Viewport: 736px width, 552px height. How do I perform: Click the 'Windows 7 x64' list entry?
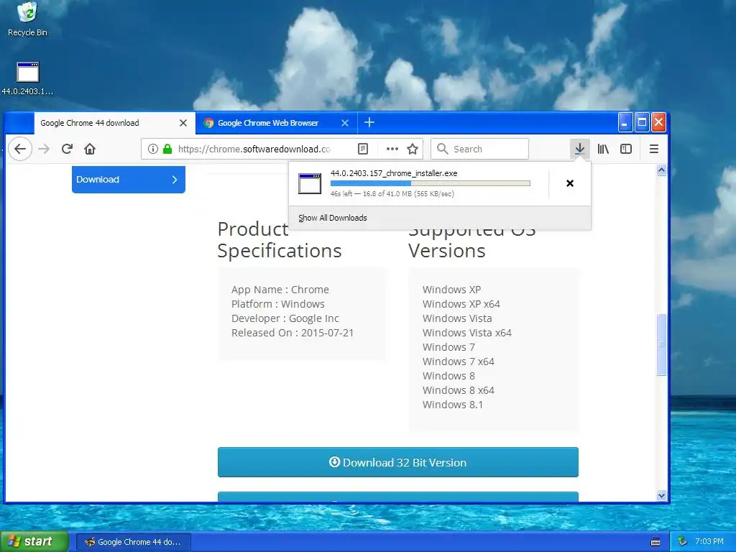[458, 362]
